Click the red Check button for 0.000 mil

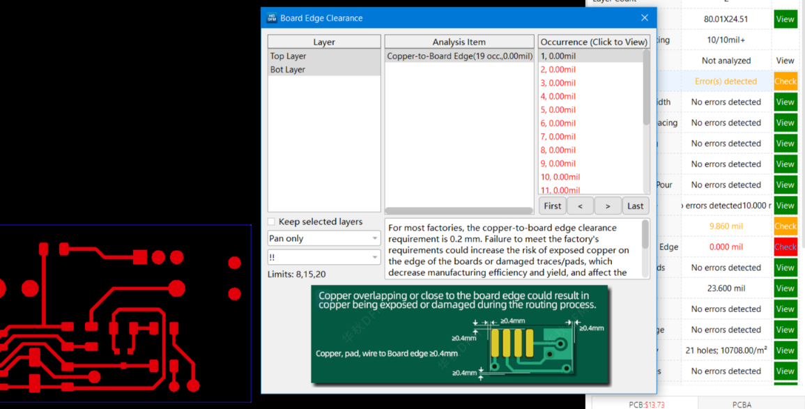click(x=785, y=247)
